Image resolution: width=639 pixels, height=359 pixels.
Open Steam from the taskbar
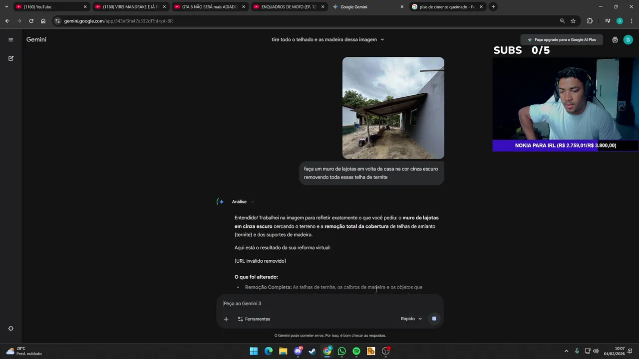pos(313,351)
